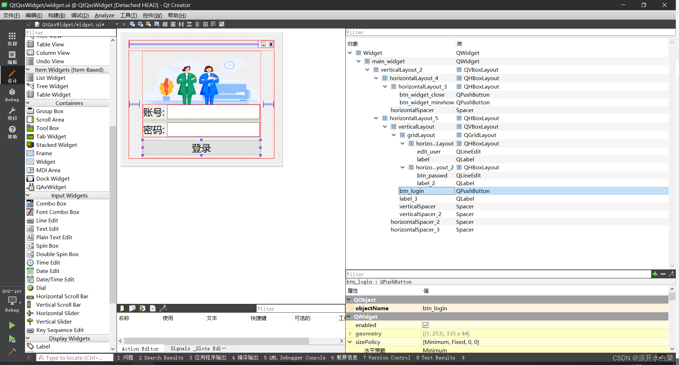The image size is (679, 365).
Task: Click Copy action icon in Action Editor
Action: coord(132,308)
